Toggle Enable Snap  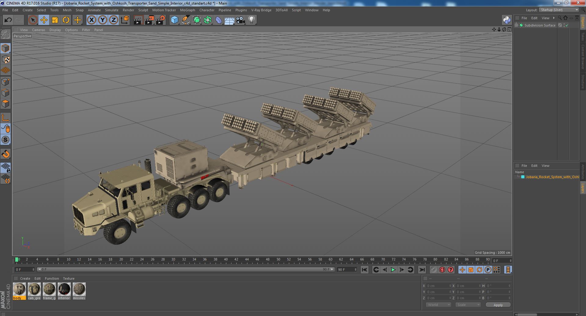5,154
